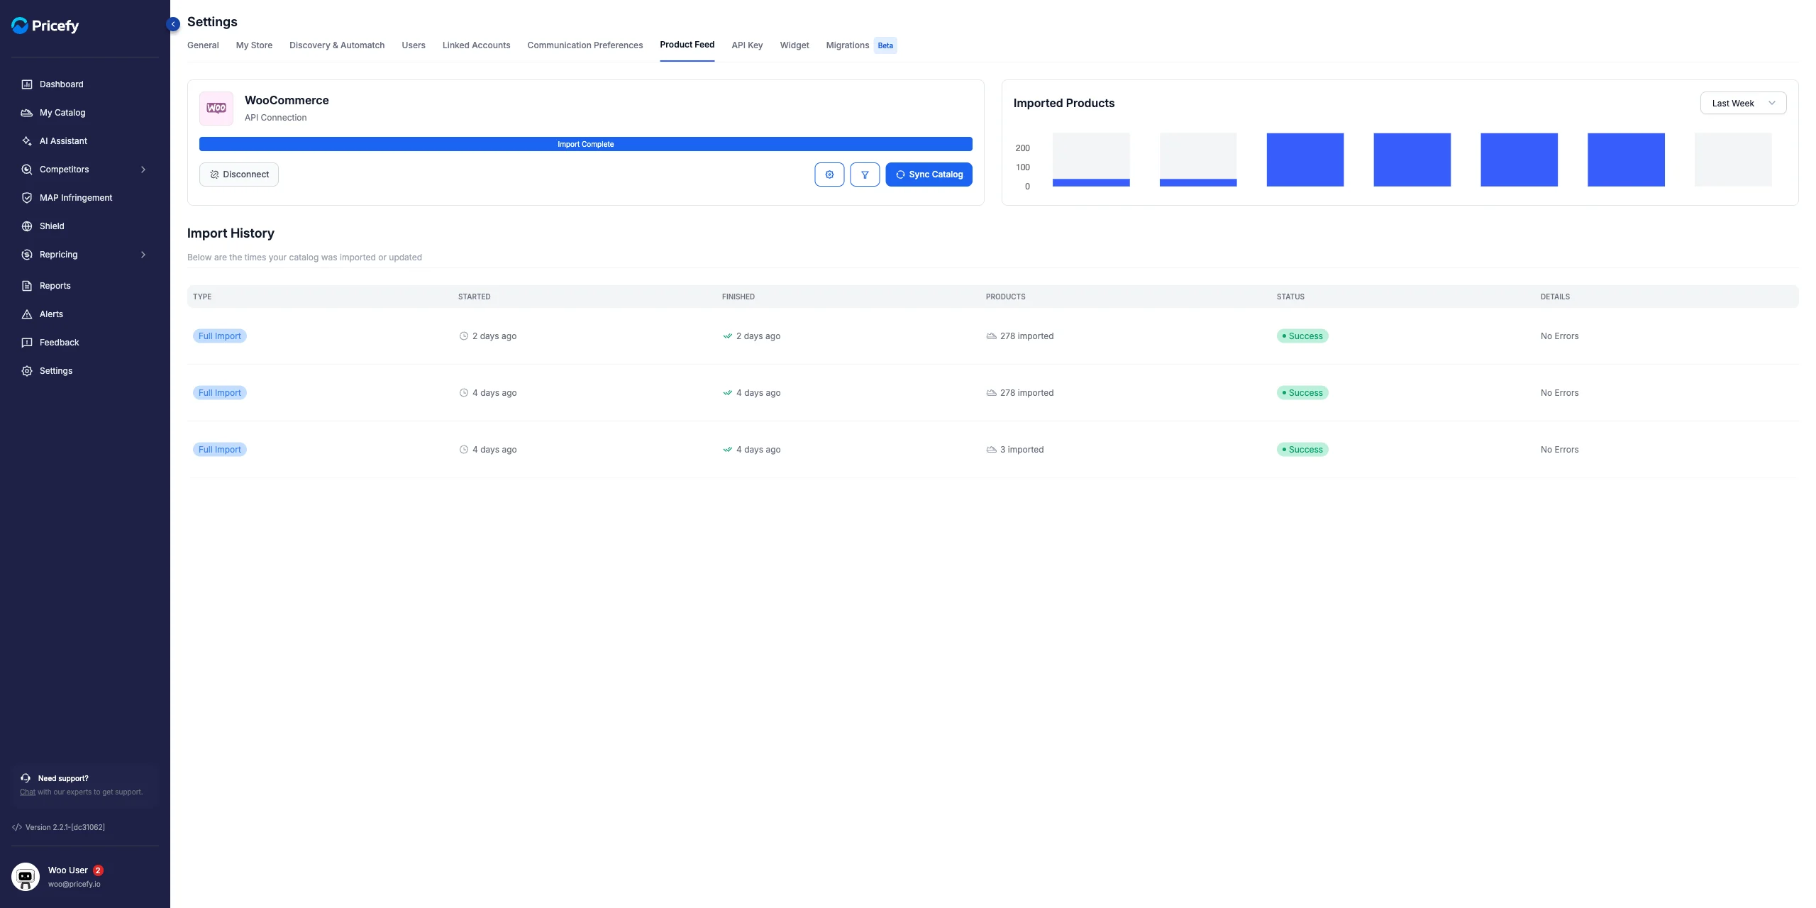Screen dimensions: 1816x908
Task: Open the Linked Accounts tab
Action: point(477,45)
